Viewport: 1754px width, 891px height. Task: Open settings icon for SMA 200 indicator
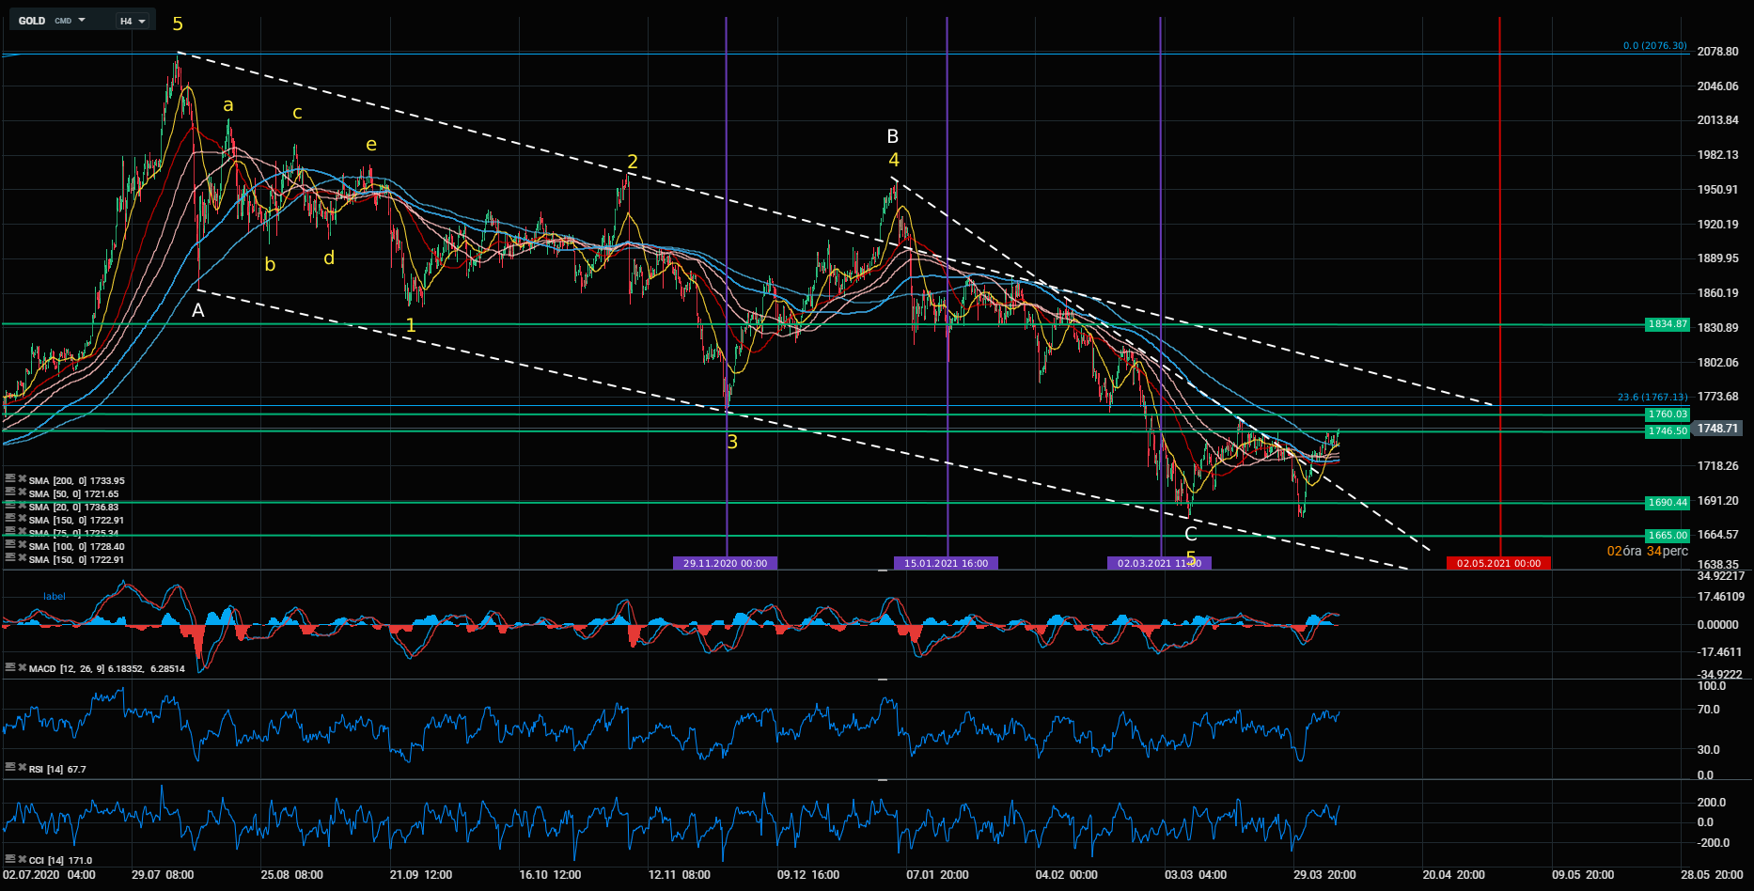tap(9, 479)
